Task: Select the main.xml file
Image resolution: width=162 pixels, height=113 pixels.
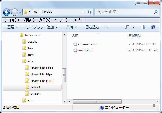Action: point(85,50)
